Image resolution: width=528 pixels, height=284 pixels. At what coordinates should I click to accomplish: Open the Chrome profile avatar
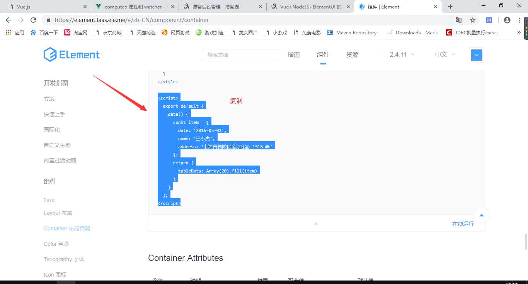tap(507, 20)
